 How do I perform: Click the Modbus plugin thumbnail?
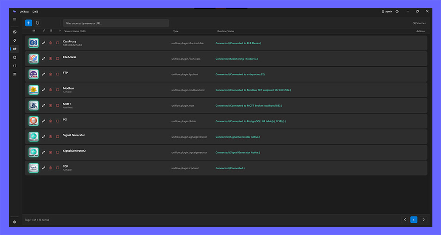point(34,90)
